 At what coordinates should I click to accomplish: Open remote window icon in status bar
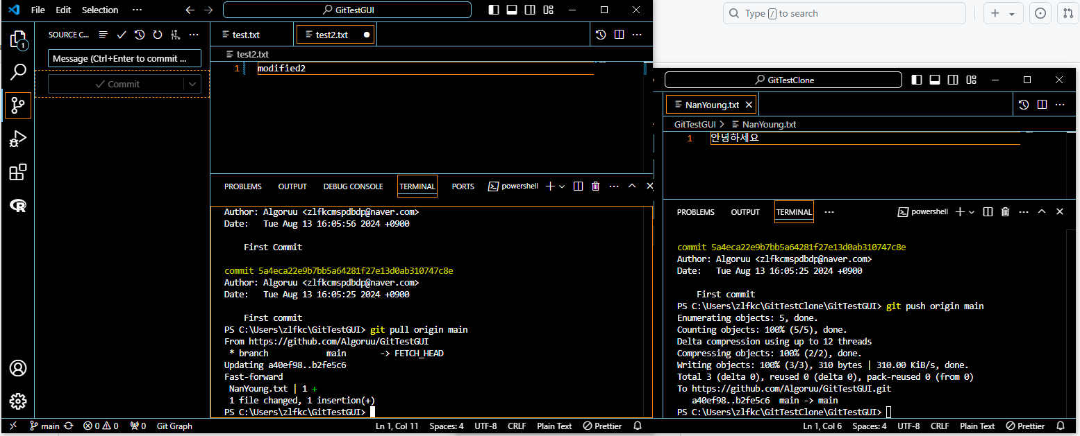(x=13, y=426)
